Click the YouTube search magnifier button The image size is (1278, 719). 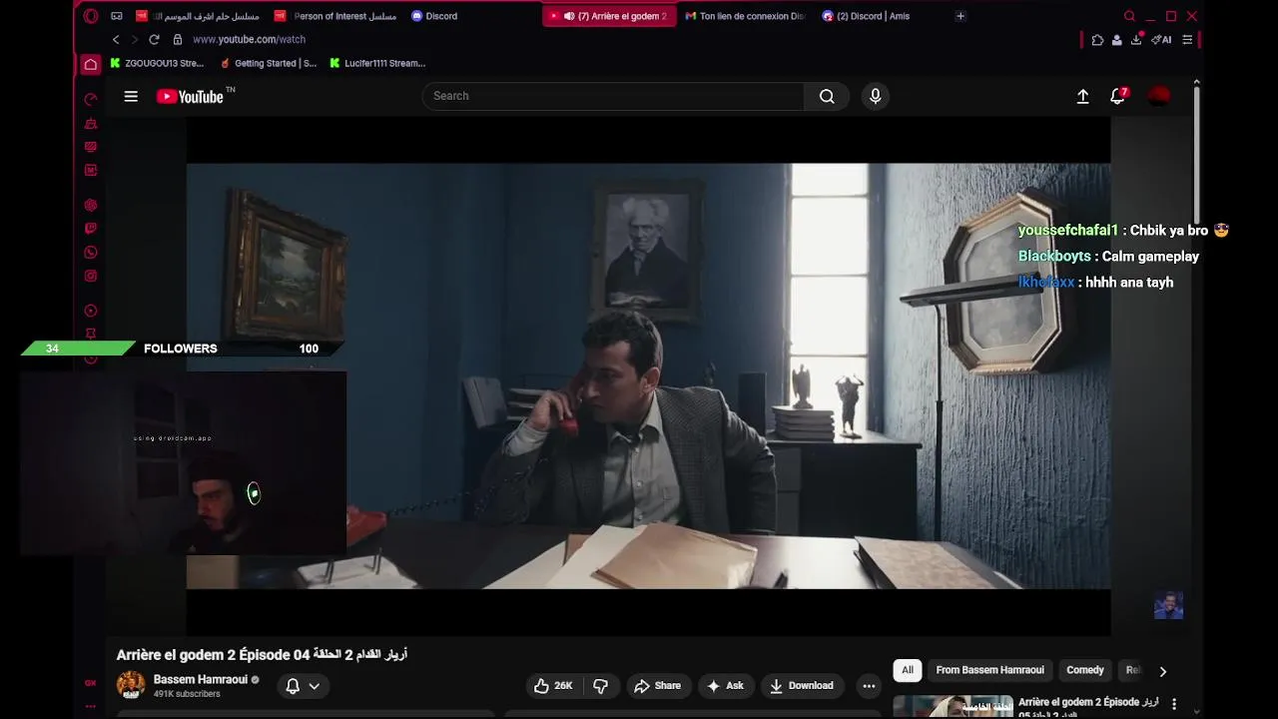[827, 96]
